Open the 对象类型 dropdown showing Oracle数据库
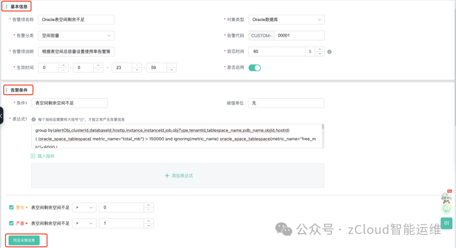456x248 pixels. (x=286, y=20)
